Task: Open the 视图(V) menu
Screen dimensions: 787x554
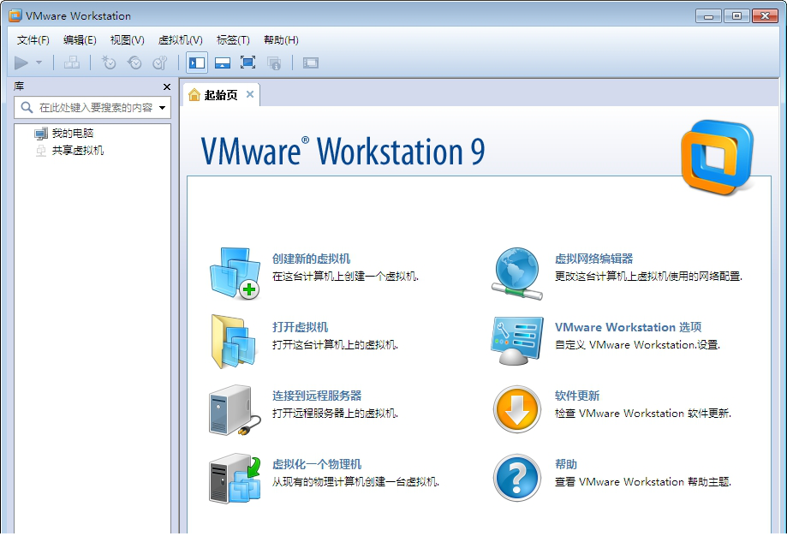Action: click(x=127, y=40)
